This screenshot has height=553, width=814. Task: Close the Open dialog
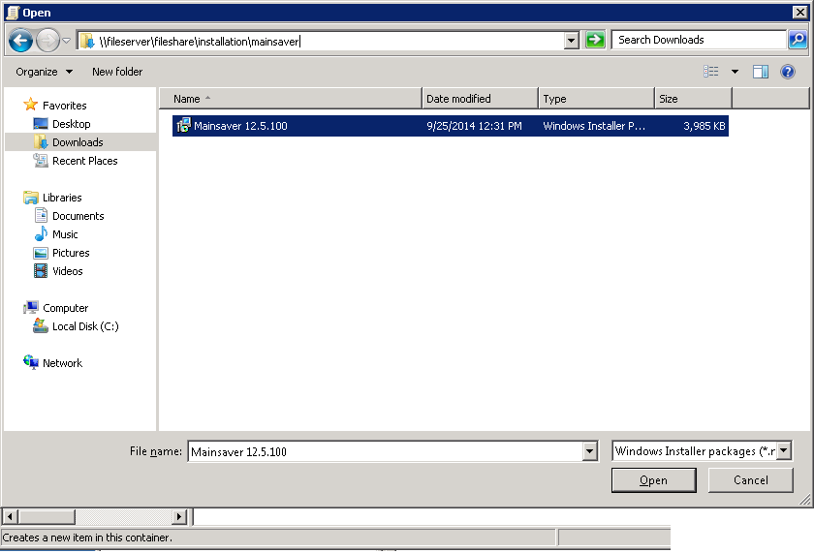[800, 12]
